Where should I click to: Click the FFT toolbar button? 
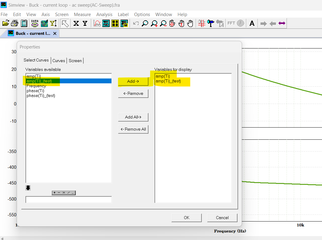(x=231, y=23)
